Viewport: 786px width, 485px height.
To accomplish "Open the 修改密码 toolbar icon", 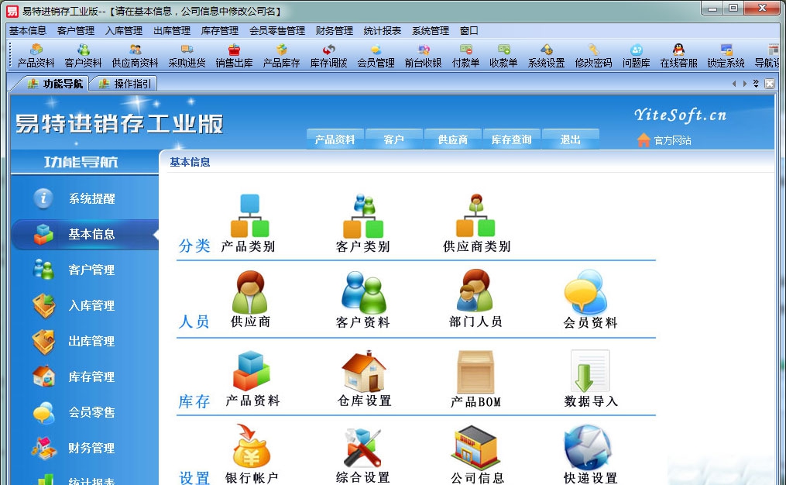I will tap(596, 55).
